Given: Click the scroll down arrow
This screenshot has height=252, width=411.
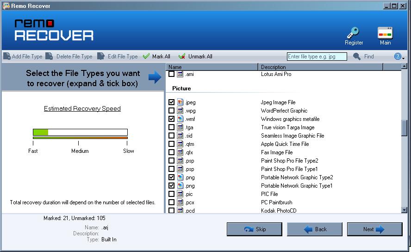Looking at the screenshot, I should pos(404,210).
